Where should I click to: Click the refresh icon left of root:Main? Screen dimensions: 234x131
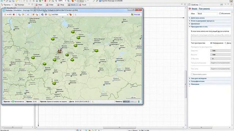[42, 15]
